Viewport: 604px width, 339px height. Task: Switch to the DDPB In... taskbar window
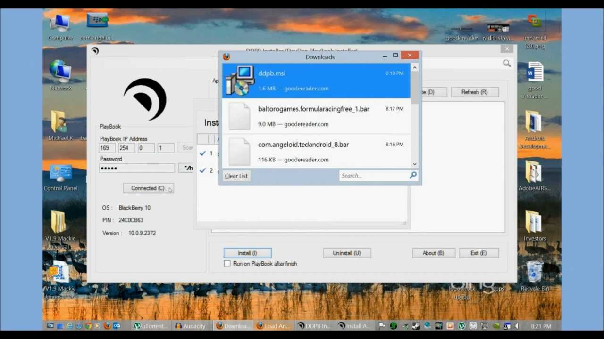click(315, 325)
